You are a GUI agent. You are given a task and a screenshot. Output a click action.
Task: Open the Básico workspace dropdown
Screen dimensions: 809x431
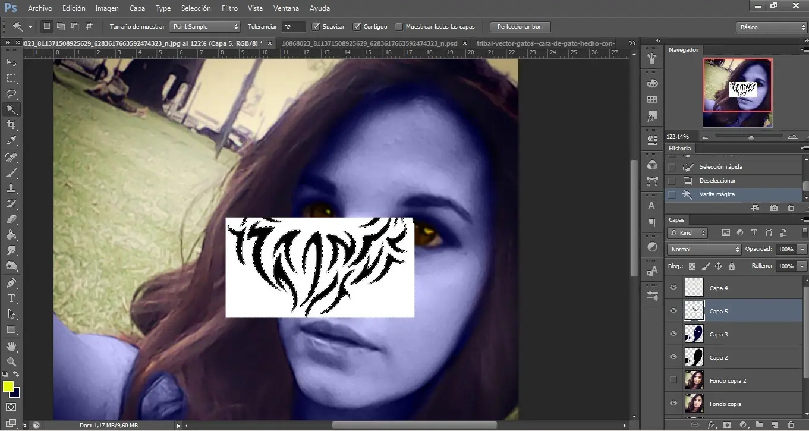pos(771,27)
